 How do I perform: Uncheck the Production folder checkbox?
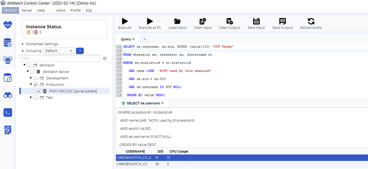point(35,84)
